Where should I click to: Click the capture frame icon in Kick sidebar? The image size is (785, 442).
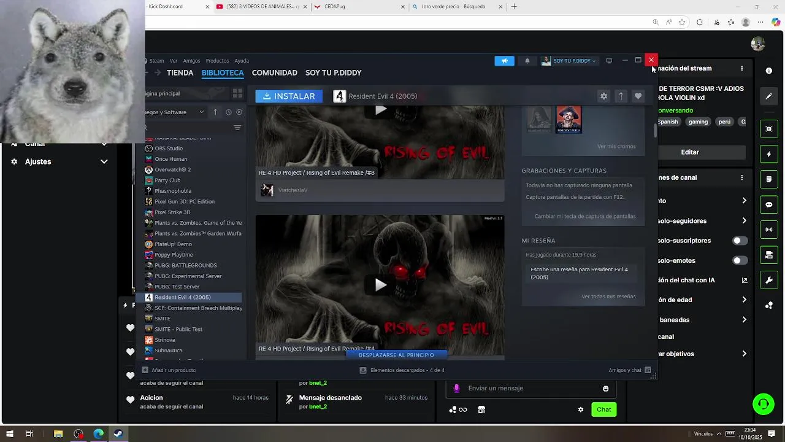pos(769,129)
